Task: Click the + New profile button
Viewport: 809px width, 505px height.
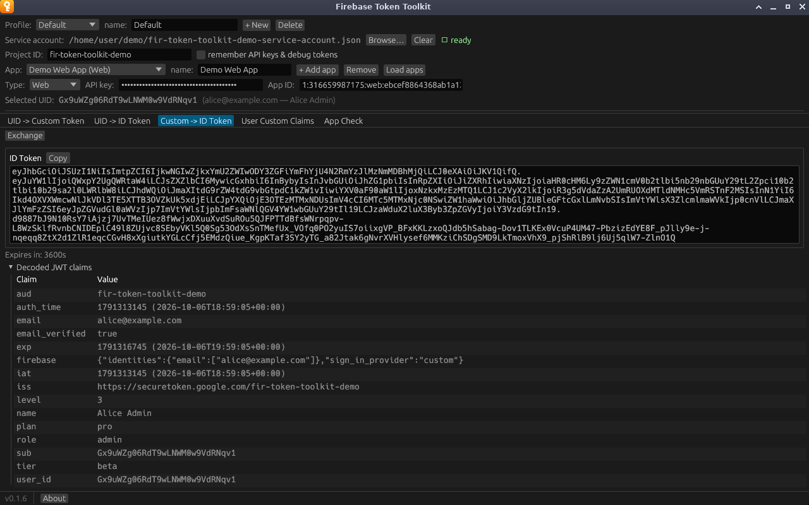Action: click(257, 25)
